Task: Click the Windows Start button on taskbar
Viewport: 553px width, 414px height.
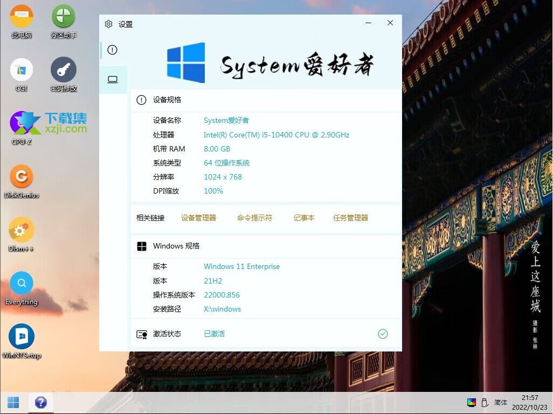Action: [x=13, y=403]
